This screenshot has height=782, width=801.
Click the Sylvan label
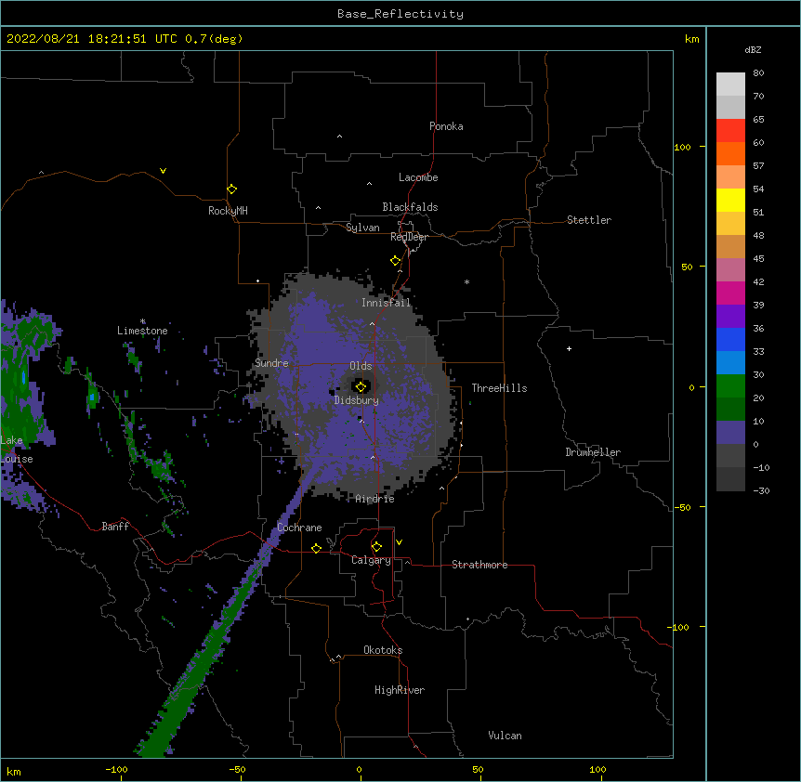coord(362,228)
